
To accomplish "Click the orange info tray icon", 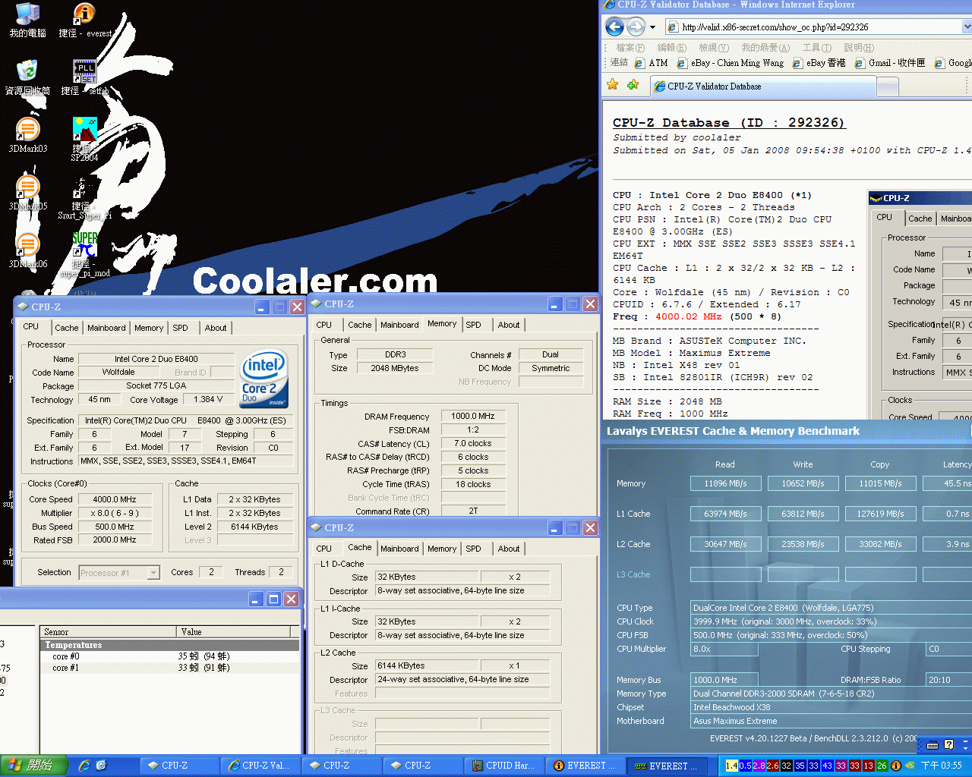I will tap(896, 766).
